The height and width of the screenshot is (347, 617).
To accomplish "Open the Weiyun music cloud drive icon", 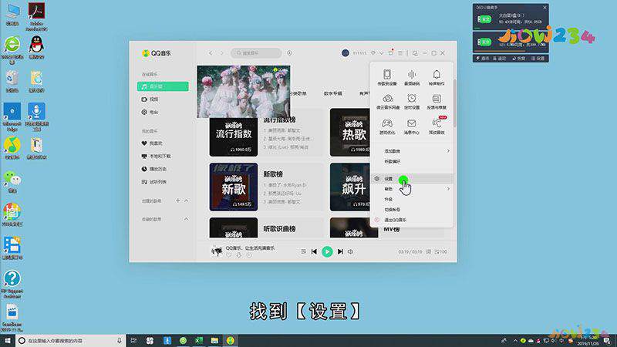I will 388,101.
